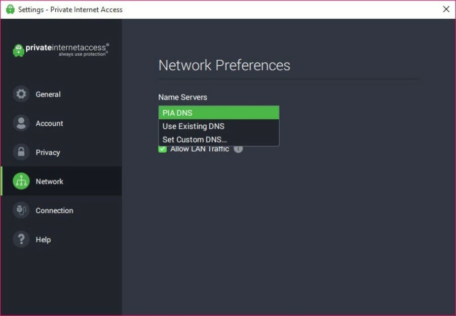The height and width of the screenshot is (316, 456).
Task: Uncheck the Allow LAN Traffic checkbox
Action: pos(162,149)
